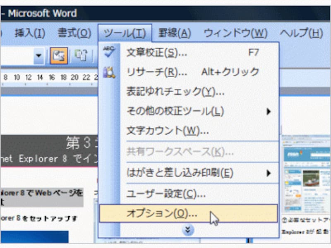This screenshot has height=248, width=331.
Task: Open the 書式(O) menu
Action: tap(74, 33)
